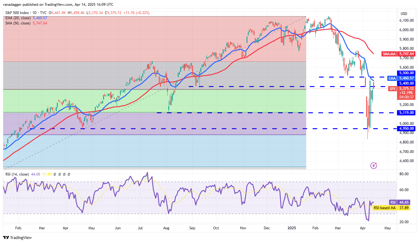Click the chart title S&P 500 Index · 1D · TVC
Screen dimensions: 420x243
pos(26,13)
